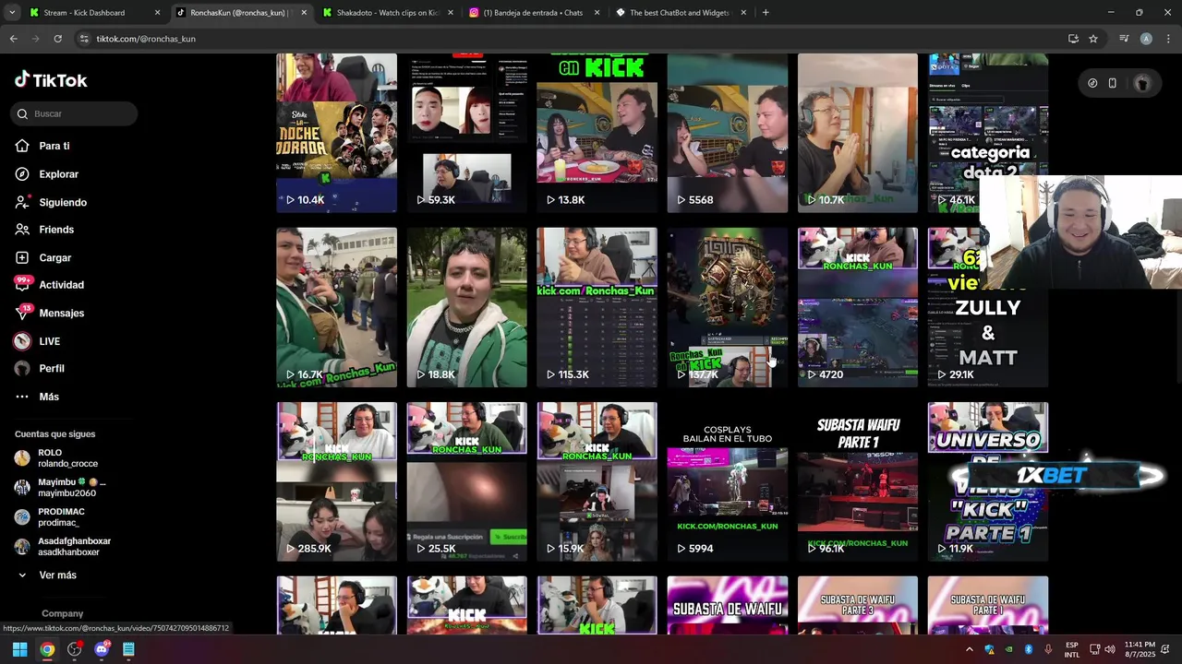Open the Más options menu

pos(37,397)
